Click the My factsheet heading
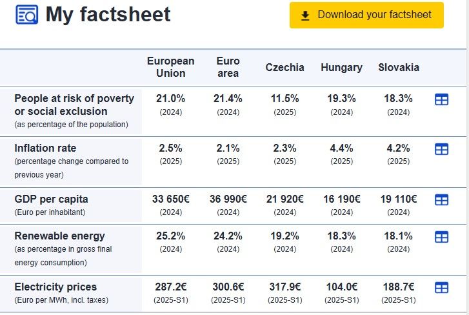469x315 pixels. tap(108, 14)
